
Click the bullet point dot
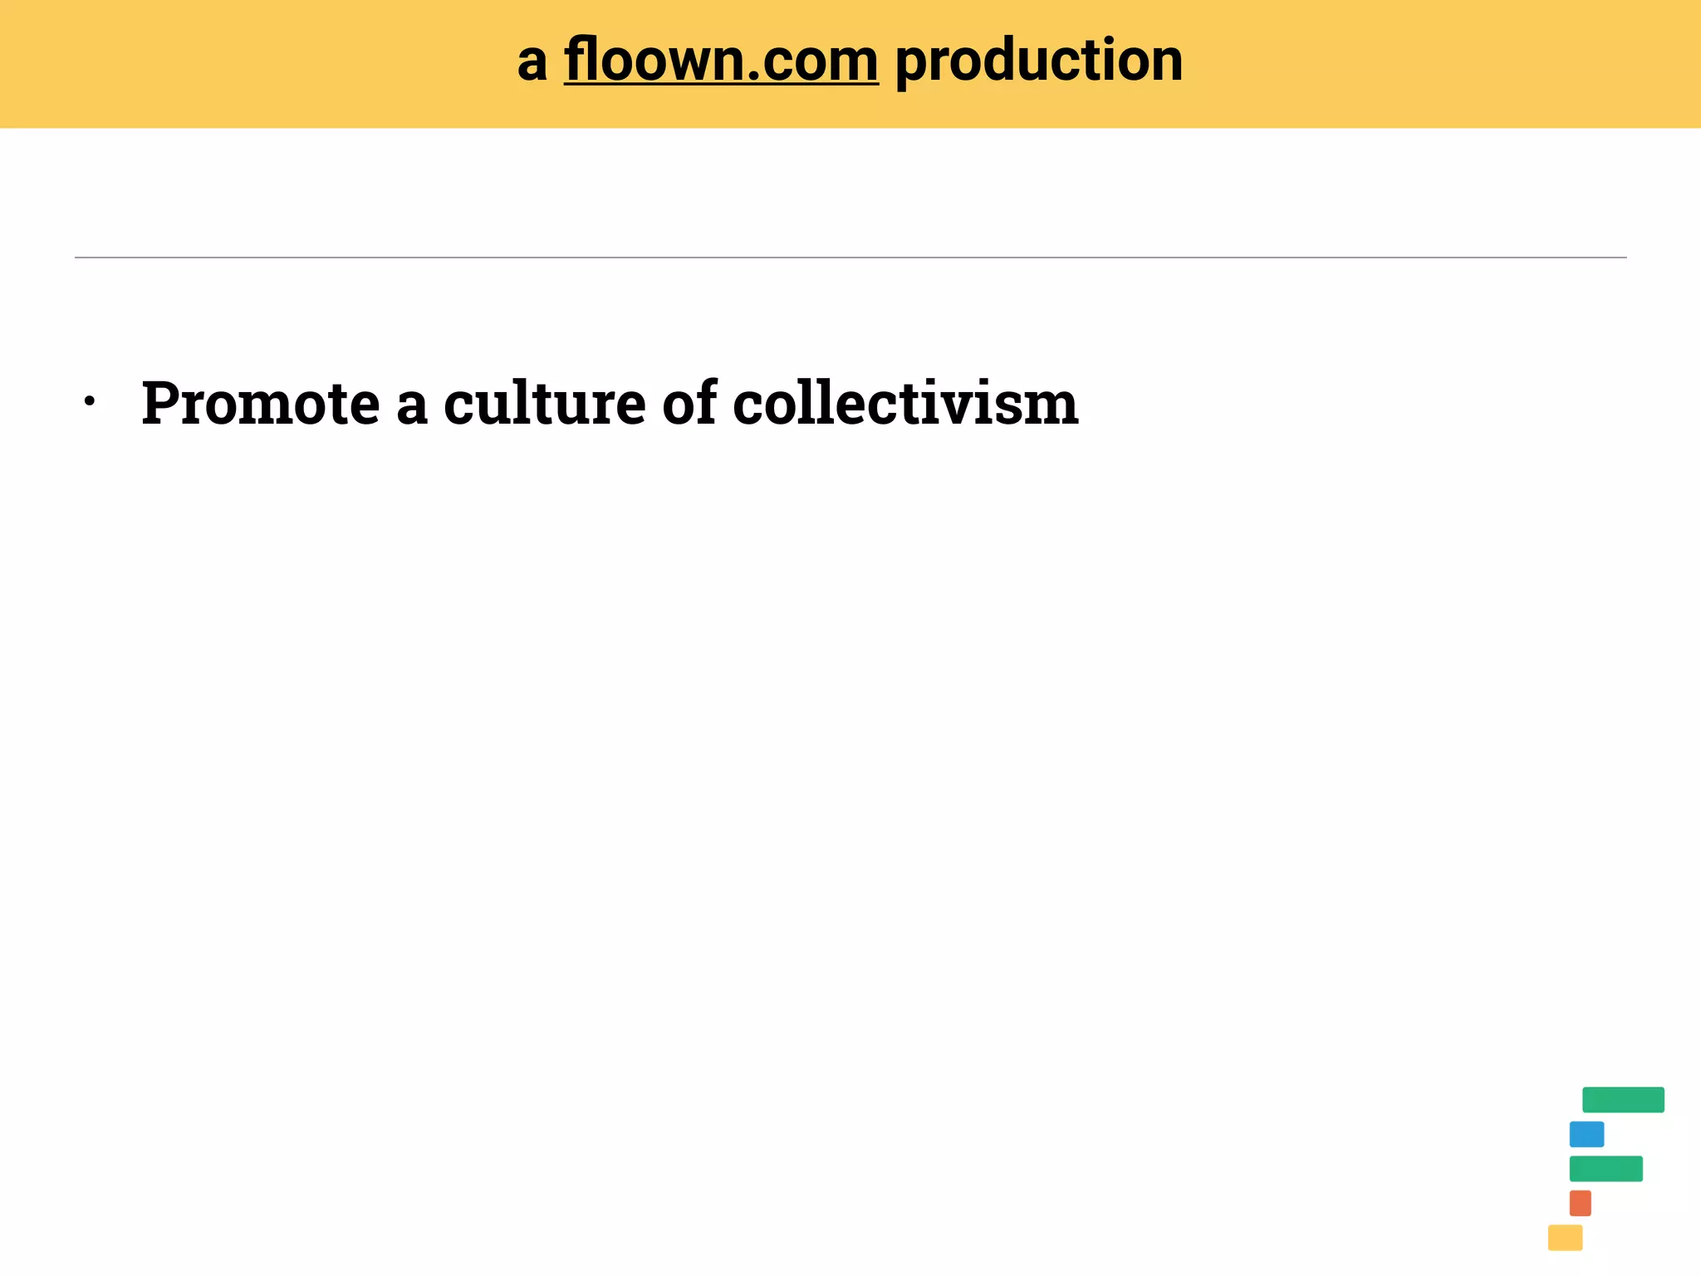pyautogui.click(x=90, y=402)
